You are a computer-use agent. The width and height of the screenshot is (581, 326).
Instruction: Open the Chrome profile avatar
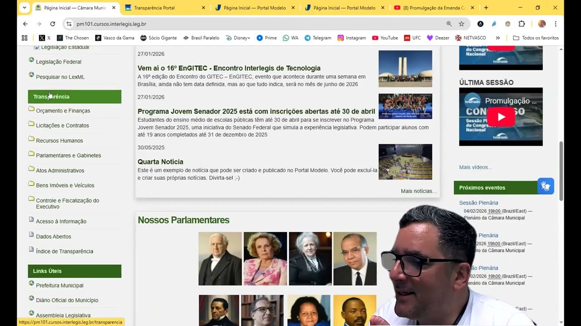coord(542,24)
